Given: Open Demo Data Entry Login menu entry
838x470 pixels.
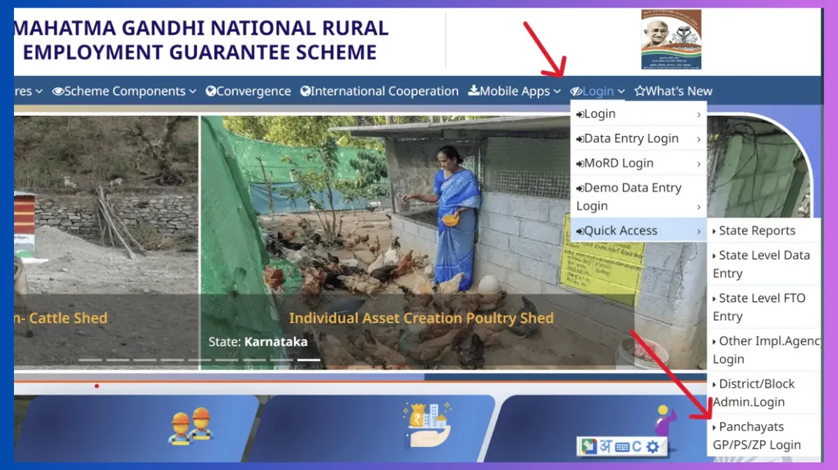Looking at the screenshot, I should 628,196.
